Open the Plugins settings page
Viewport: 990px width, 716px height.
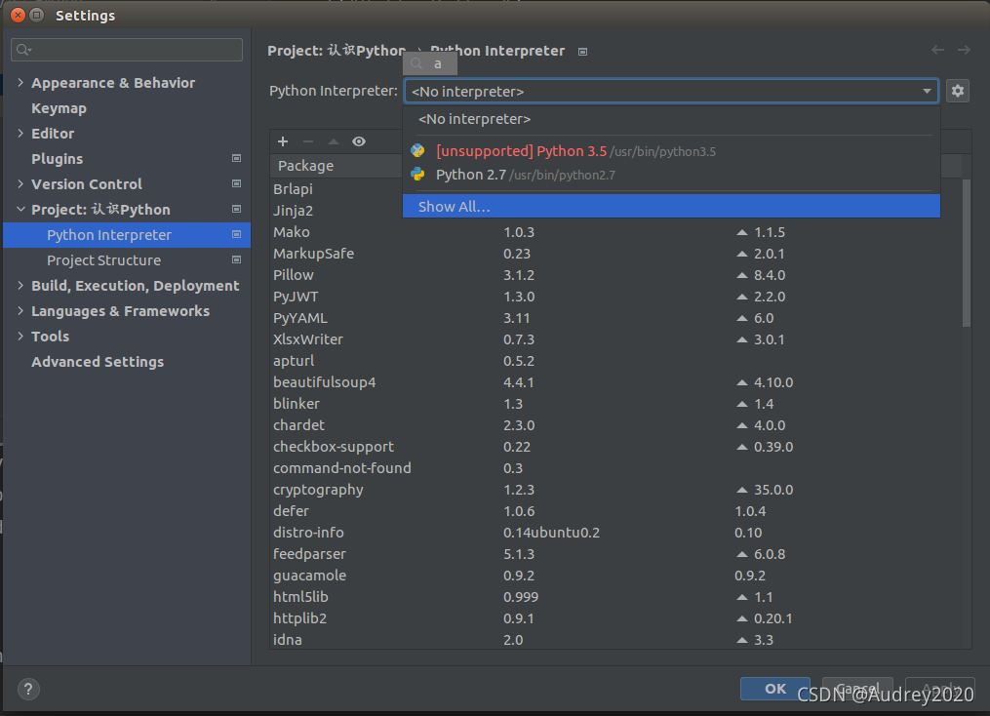(57, 158)
